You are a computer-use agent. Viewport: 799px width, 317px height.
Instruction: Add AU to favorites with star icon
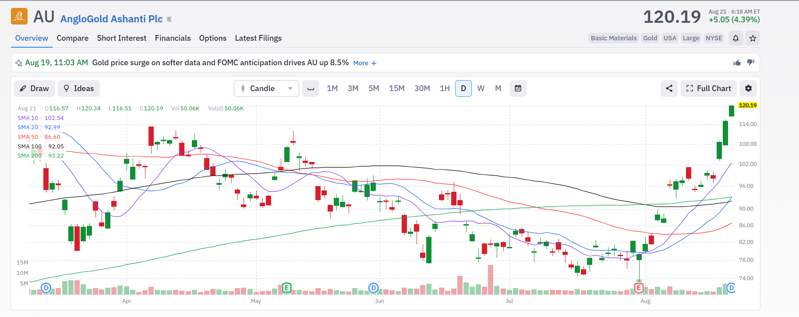(x=753, y=38)
